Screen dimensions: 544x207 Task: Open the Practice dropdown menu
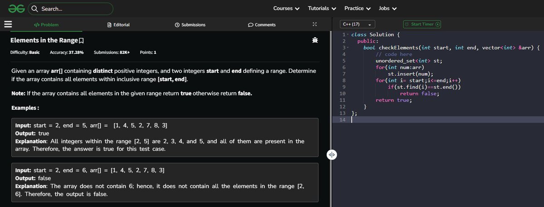[358, 8]
